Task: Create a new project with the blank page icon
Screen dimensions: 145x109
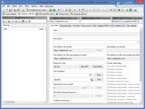Action: 3,10
